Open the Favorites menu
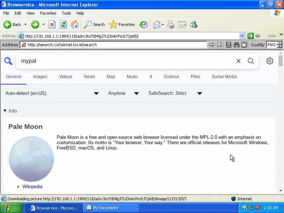The image size is (284, 213). (48, 13)
